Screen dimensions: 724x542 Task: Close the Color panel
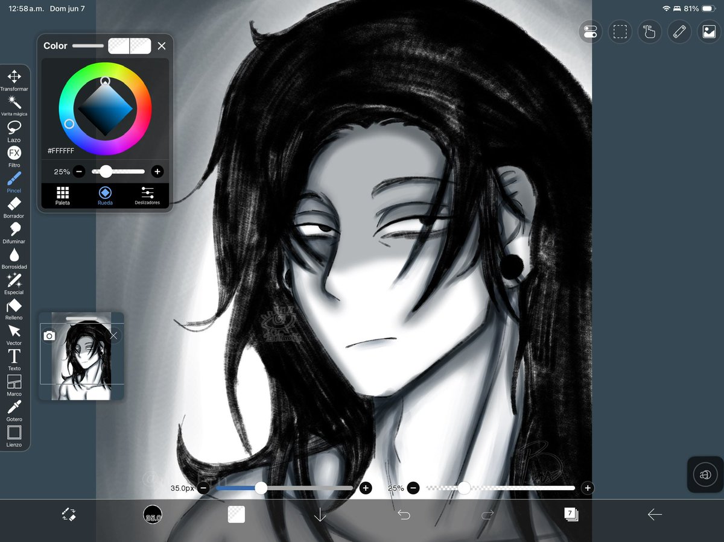pos(162,46)
